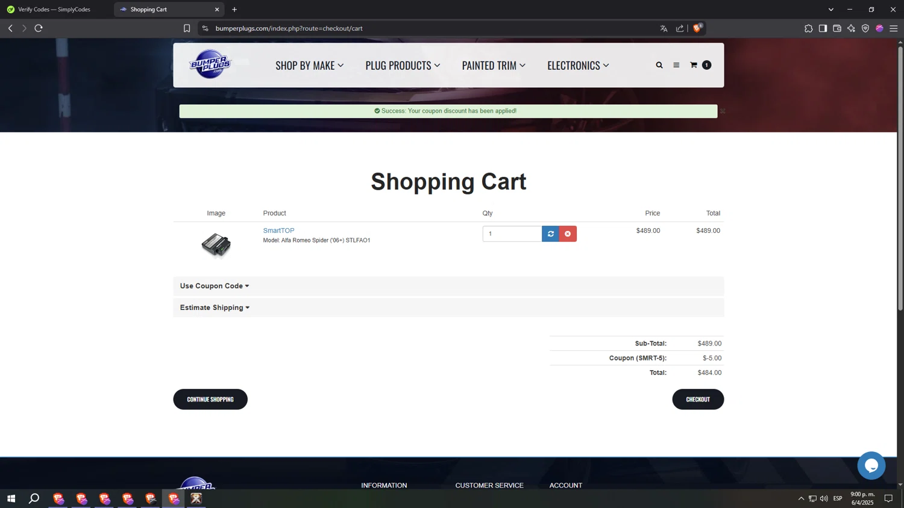Screen dimensions: 904x508
Task: Open the shopping cart icon with 1 item
Action: [700, 65]
